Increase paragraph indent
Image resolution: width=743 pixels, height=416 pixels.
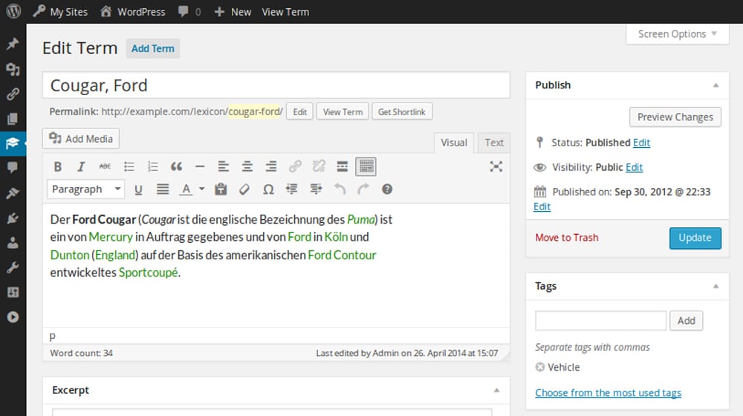pos(316,189)
